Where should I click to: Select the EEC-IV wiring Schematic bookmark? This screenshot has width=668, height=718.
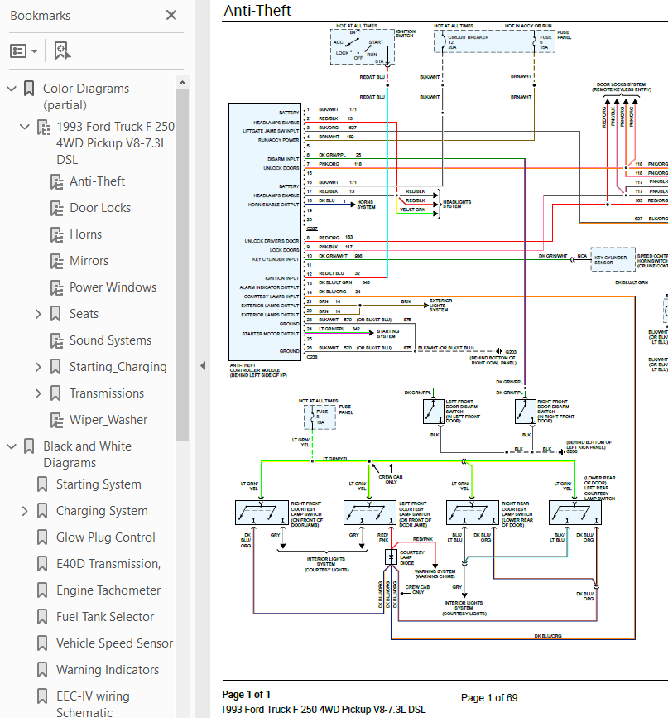pyautogui.click(x=93, y=705)
